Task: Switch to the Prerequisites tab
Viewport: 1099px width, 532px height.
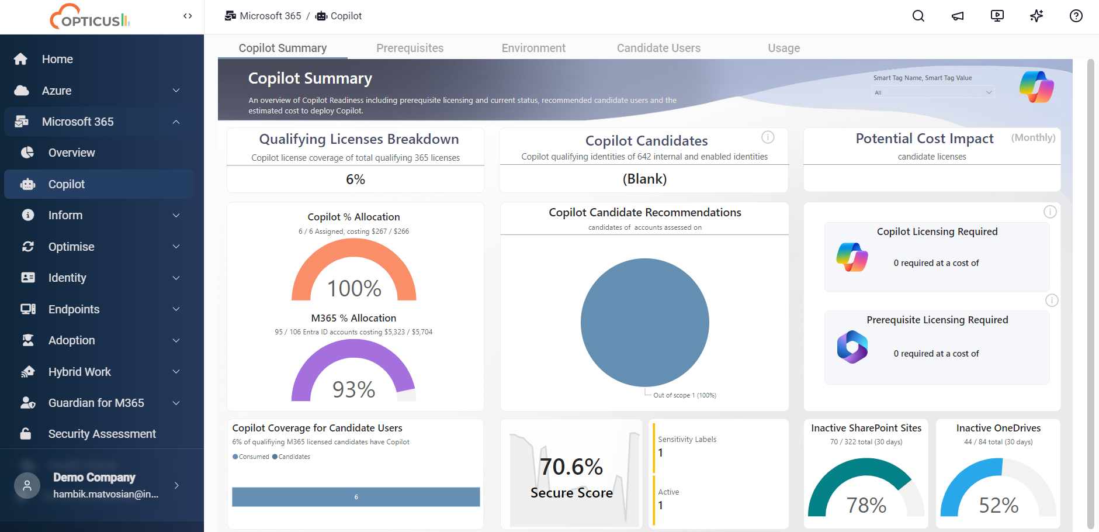Action: point(410,48)
